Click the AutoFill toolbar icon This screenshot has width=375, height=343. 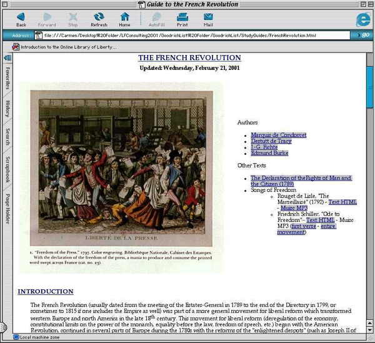tap(157, 19)
